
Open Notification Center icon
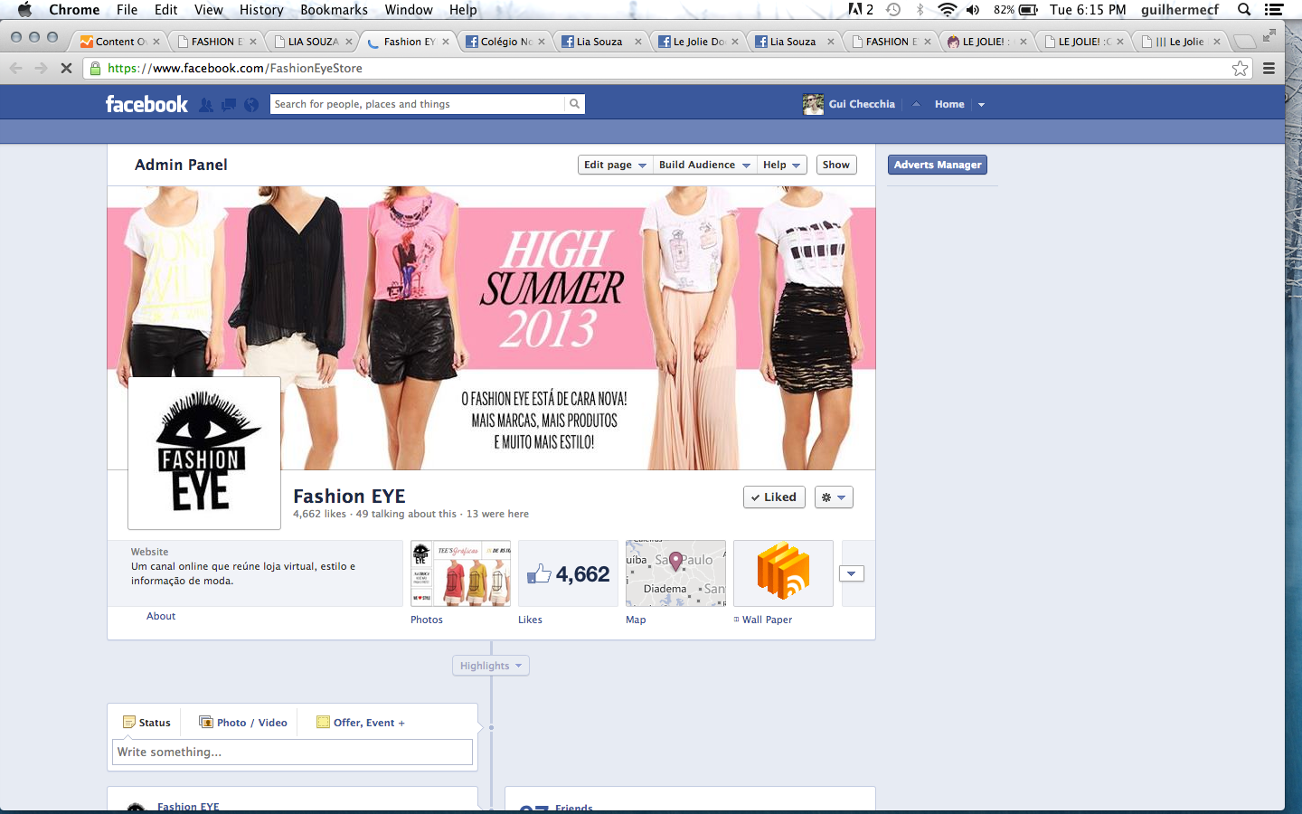tap(1274, 10)
